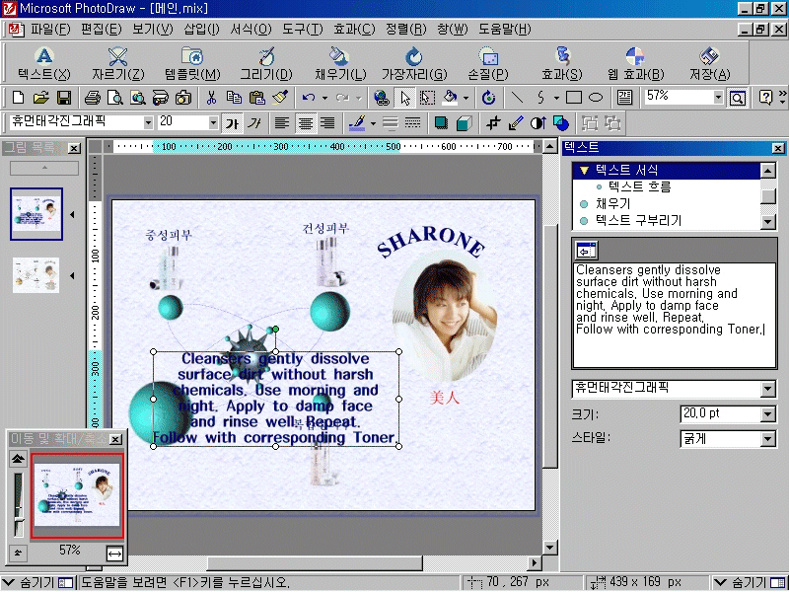Open the 웹 효과(B) web effects menu
This screenshot has width=789, height=592.
pyautogui.click(x=635, y=63)
